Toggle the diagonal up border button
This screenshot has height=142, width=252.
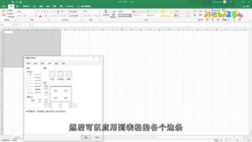tap(46, 106)
